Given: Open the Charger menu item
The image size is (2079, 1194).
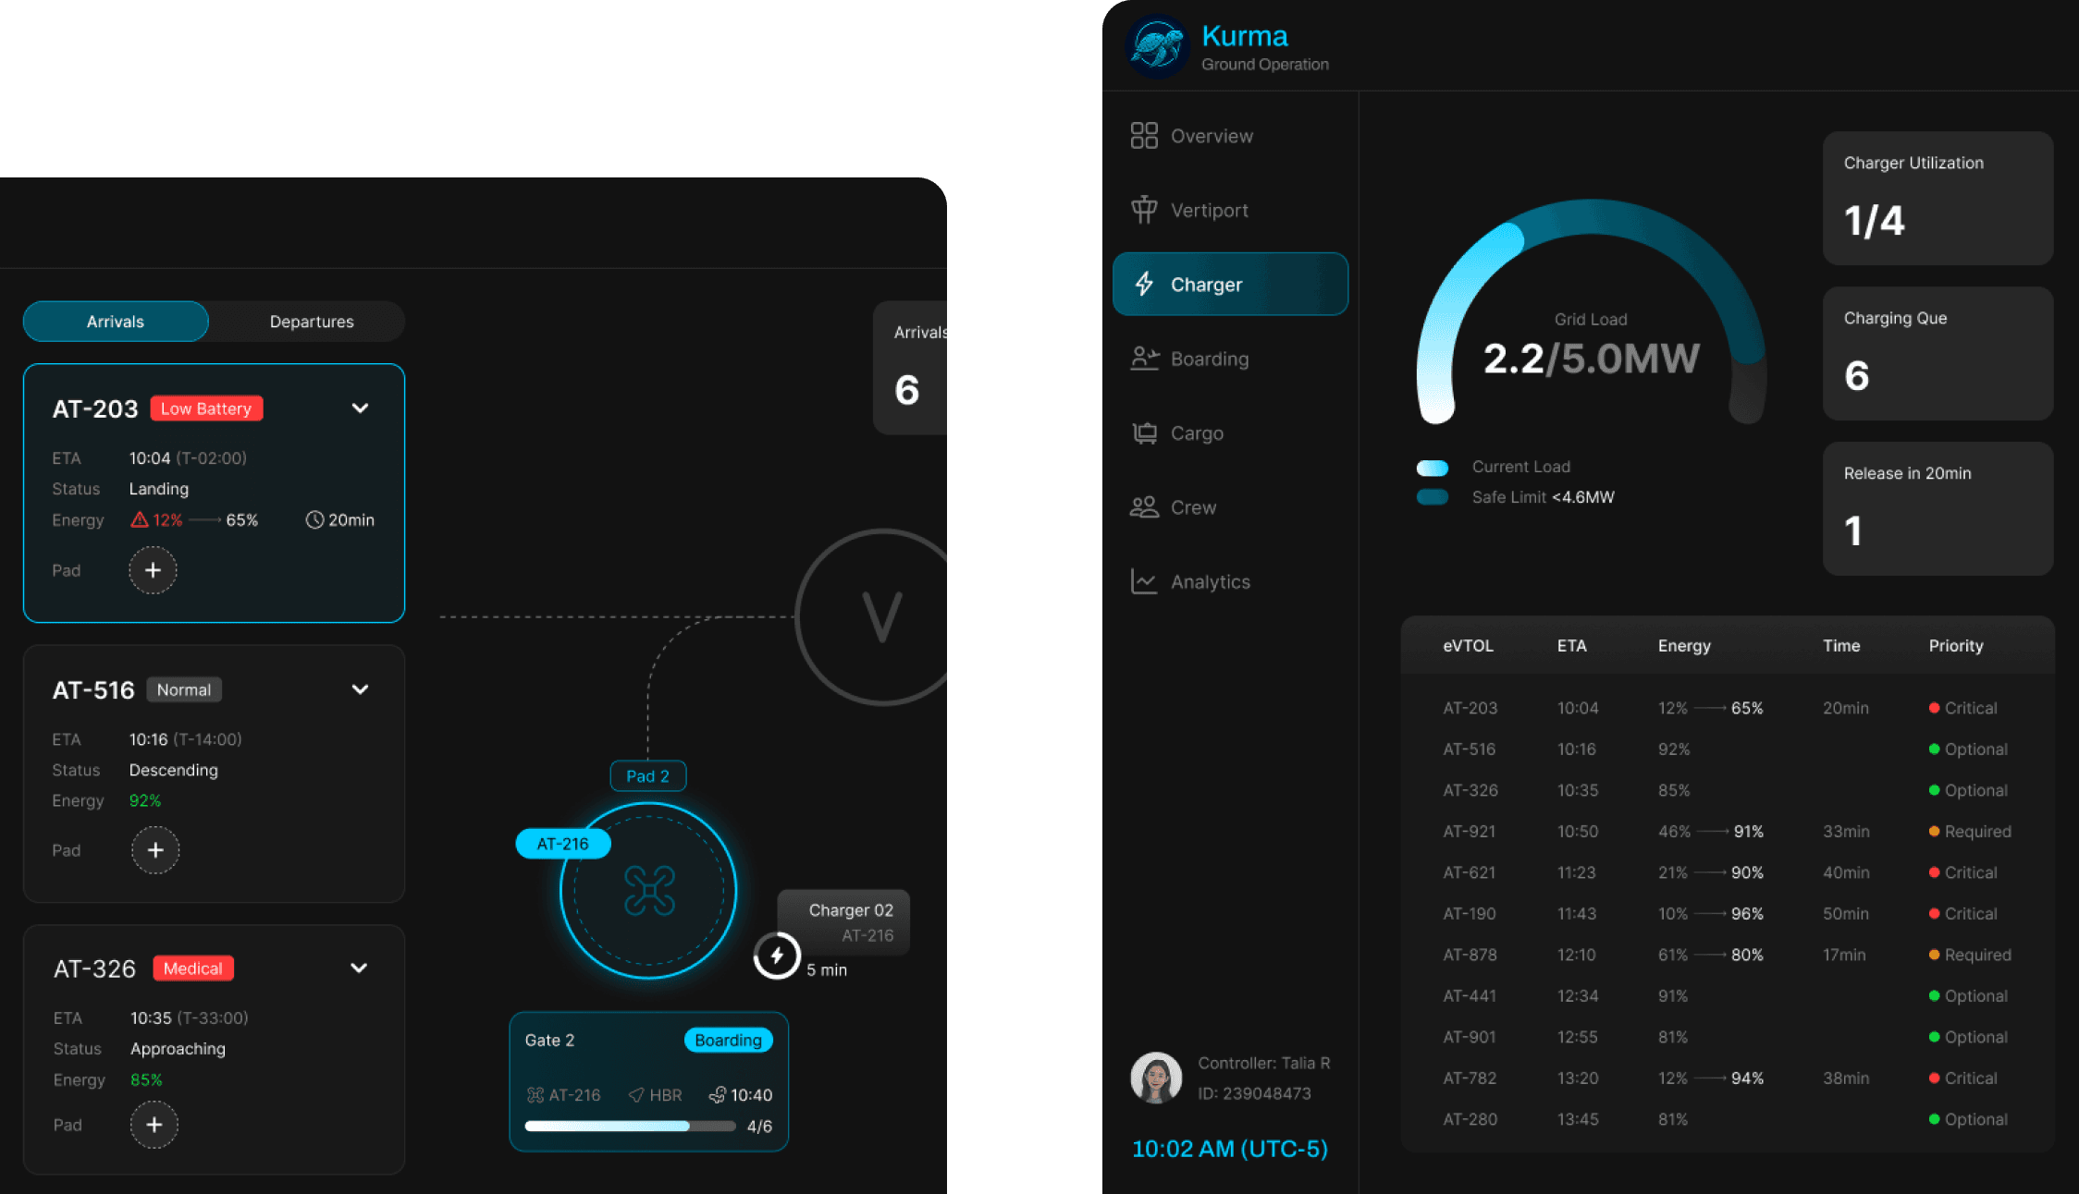Looking at the screenshot, I should pos(1230,285).
